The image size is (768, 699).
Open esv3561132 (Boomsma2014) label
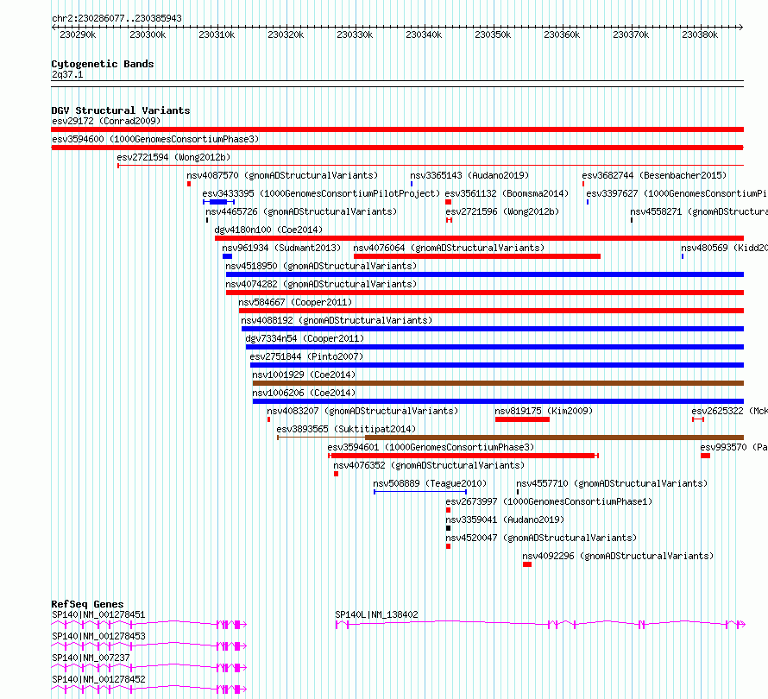click(507, 193)
